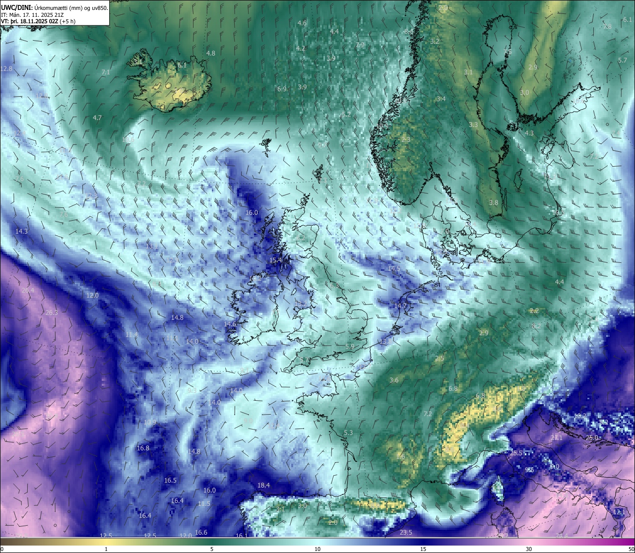Click the 3.4 value over northern Sweden
The image size is (635, 553).
tap(441, 99)
